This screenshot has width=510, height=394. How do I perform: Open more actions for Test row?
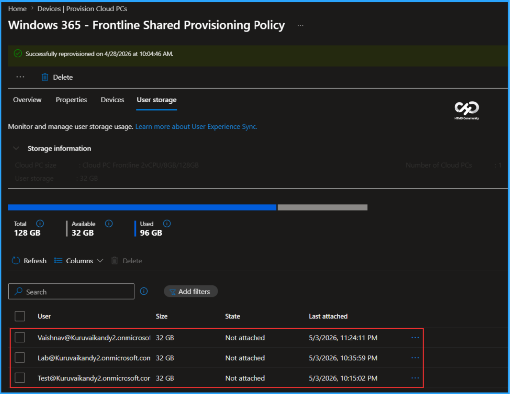(415, 378)
